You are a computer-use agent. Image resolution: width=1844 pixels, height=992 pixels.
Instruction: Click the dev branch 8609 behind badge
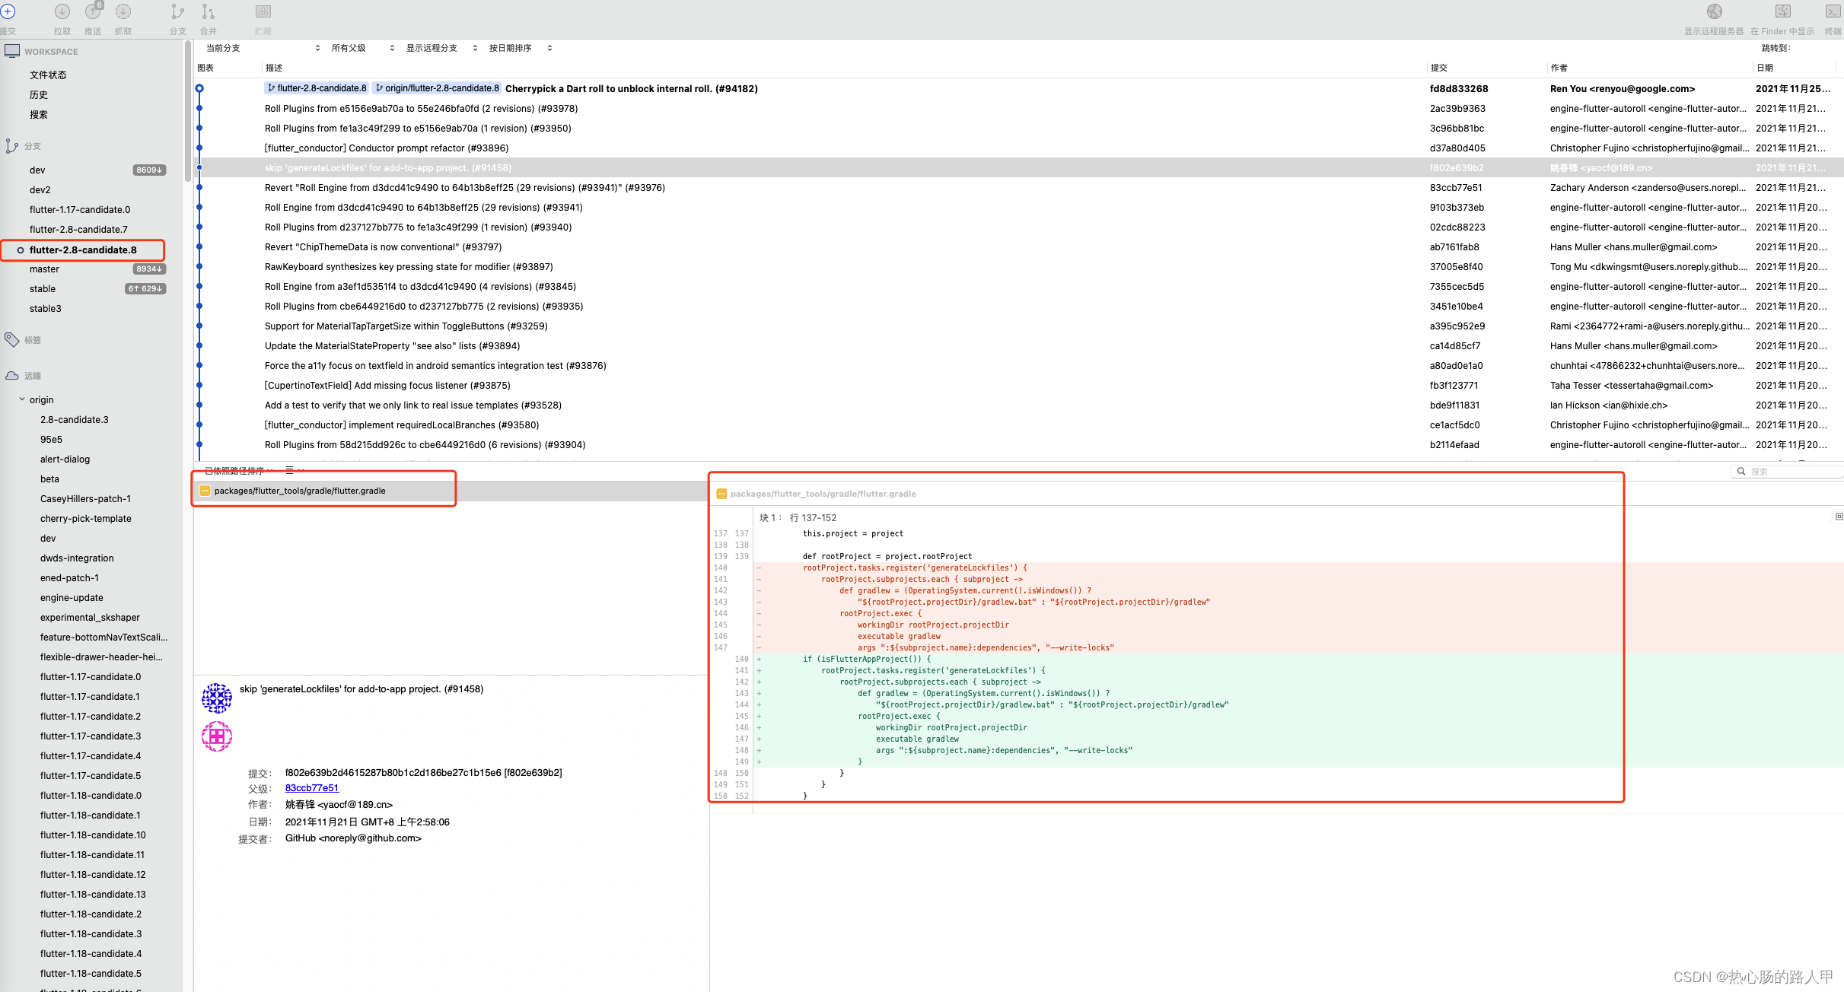click(x=149, y=170)
